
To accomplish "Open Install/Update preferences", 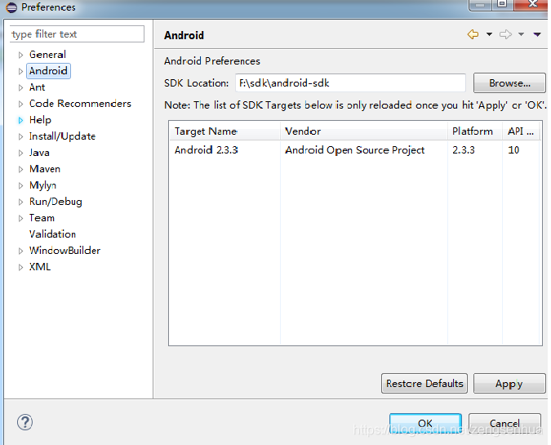I will pyautogui.click(x=62, y=136).
